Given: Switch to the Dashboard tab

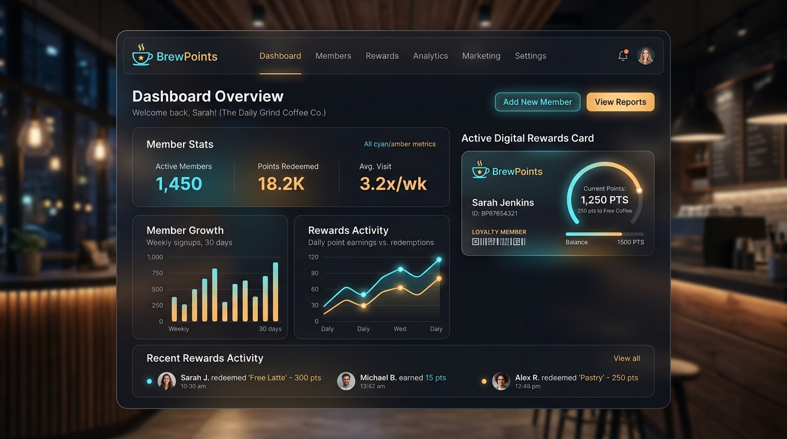Looking at the screenshot, I should [x=280, y=56].
